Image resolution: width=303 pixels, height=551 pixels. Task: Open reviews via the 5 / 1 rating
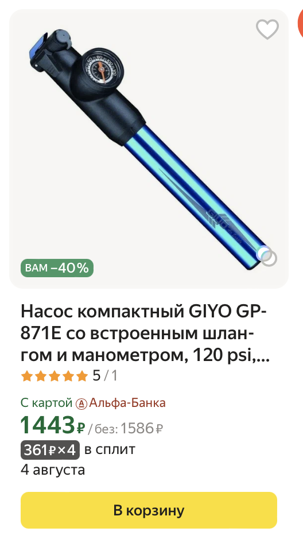point(105,376)
